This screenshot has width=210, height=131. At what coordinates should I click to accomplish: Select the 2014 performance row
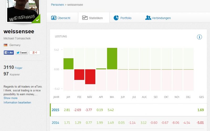pyautogui.click(x=129, y=123)
